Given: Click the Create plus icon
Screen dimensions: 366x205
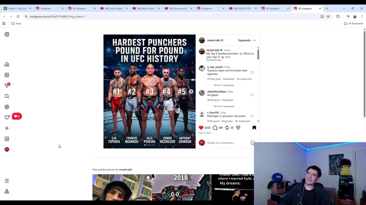Looking at the screenshot, I should [x=7, y=128].
